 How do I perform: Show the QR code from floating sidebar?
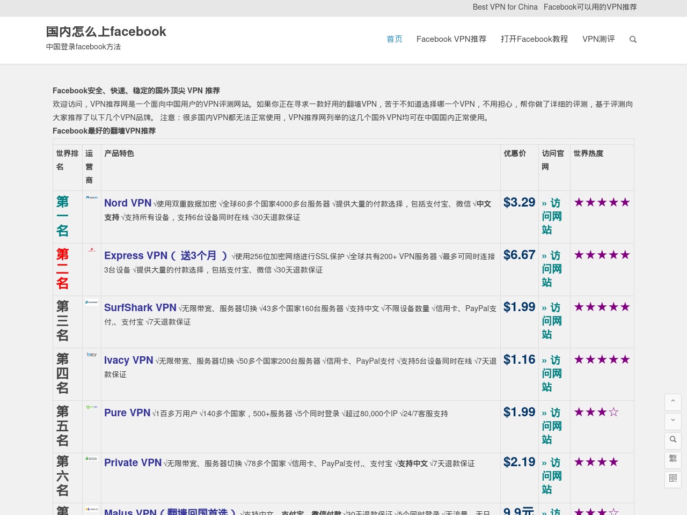coord(673,479)
